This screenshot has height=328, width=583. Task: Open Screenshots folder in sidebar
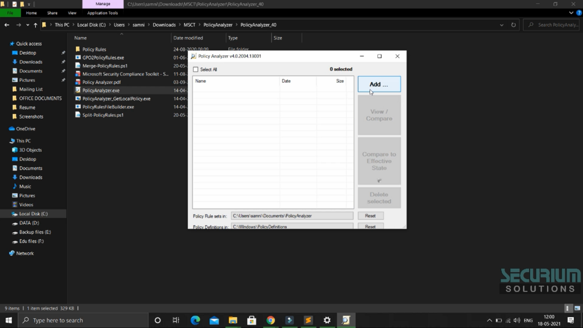click(31, 116)
